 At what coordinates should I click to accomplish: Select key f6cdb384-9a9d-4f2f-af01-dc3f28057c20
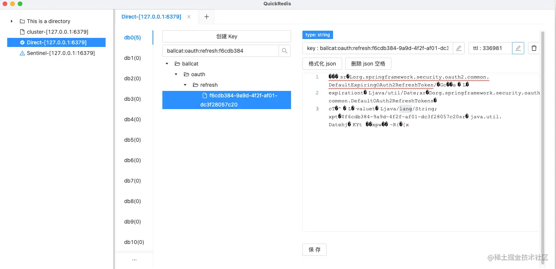[x=227, y=100]
